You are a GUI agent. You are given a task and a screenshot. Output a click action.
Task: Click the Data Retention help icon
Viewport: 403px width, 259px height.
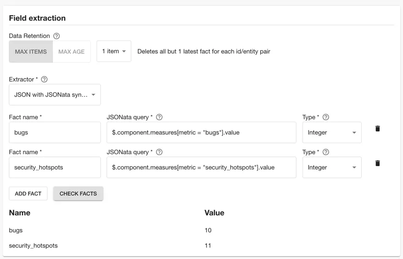57,36
